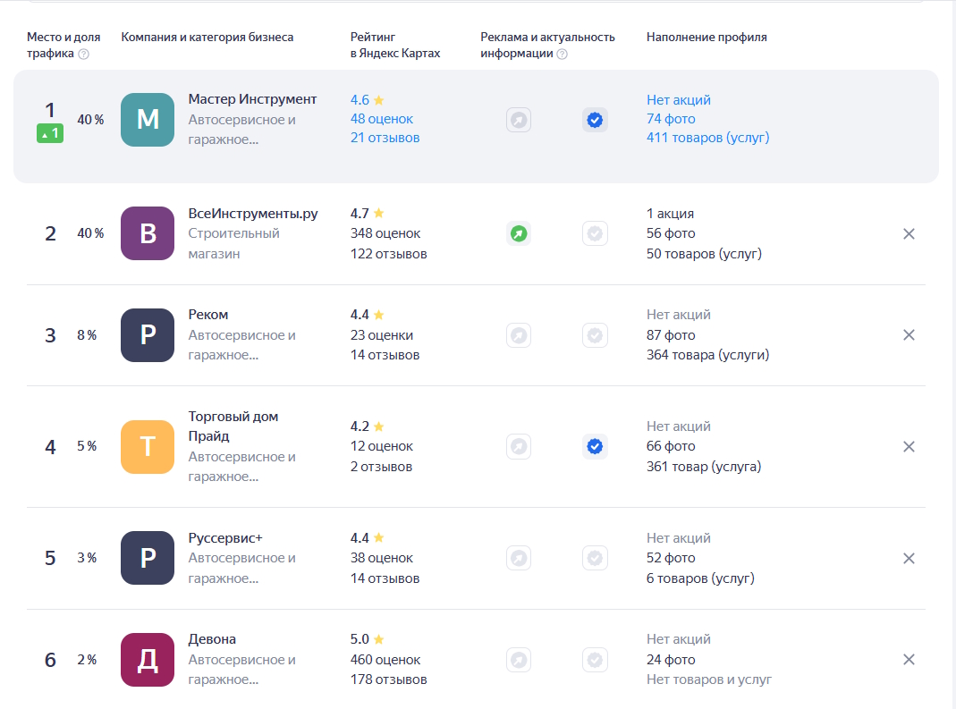The image size is (956, 709).
Task: Open the '21 отзывов' reviews link
Action: point(385,138)
